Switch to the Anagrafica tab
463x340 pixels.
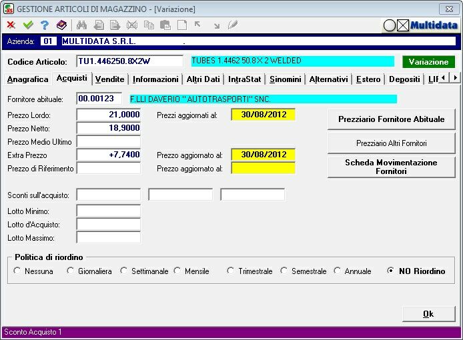(27, 79)
